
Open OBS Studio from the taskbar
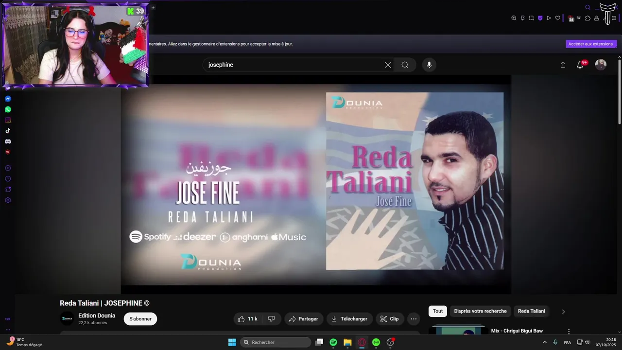point(390,342)
